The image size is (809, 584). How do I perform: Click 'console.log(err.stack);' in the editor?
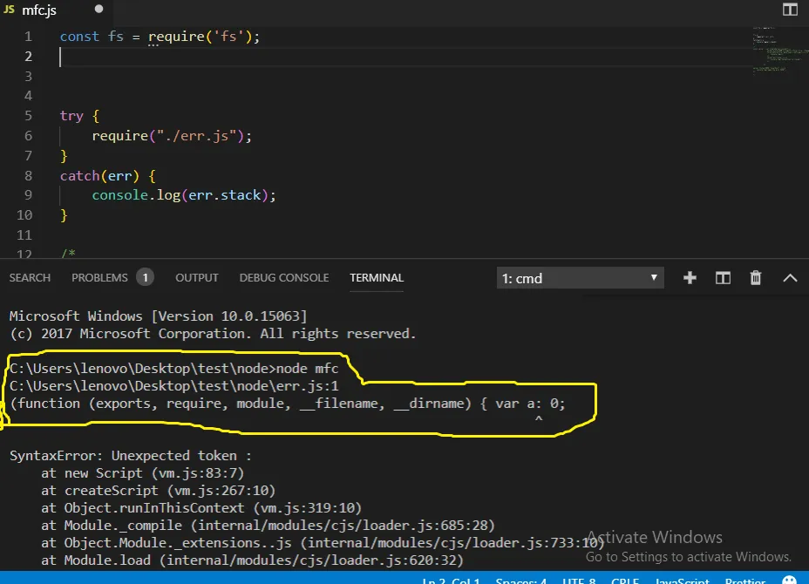[x=184, y=195]
